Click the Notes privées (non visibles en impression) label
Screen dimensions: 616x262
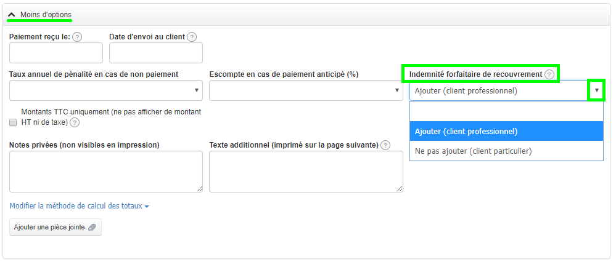(84, 145)
